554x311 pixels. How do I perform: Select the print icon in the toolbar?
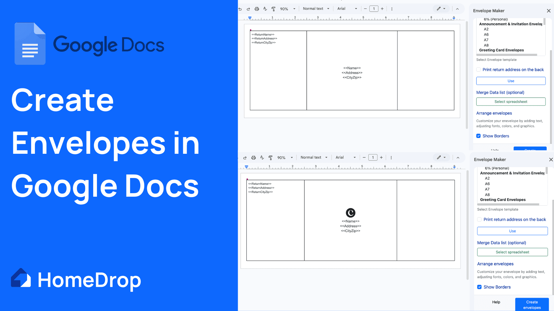pyautogui.click(x=257, y=9)
